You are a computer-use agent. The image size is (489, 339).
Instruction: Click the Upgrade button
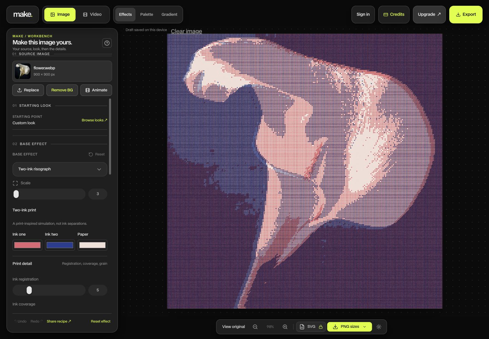[x=429, y=15]
